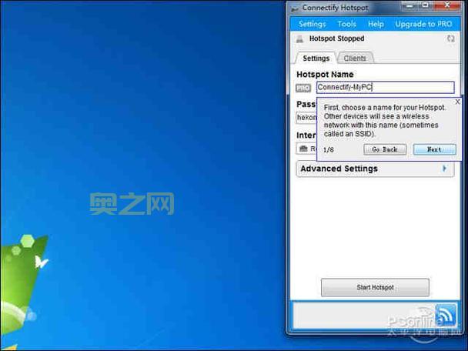Screen dimensions: 468x351
Task: Open the Settings menu
Action: click(x=313, y=24)
